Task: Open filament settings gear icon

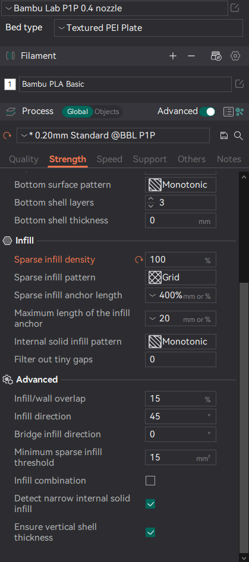Action: coord(235,56)
